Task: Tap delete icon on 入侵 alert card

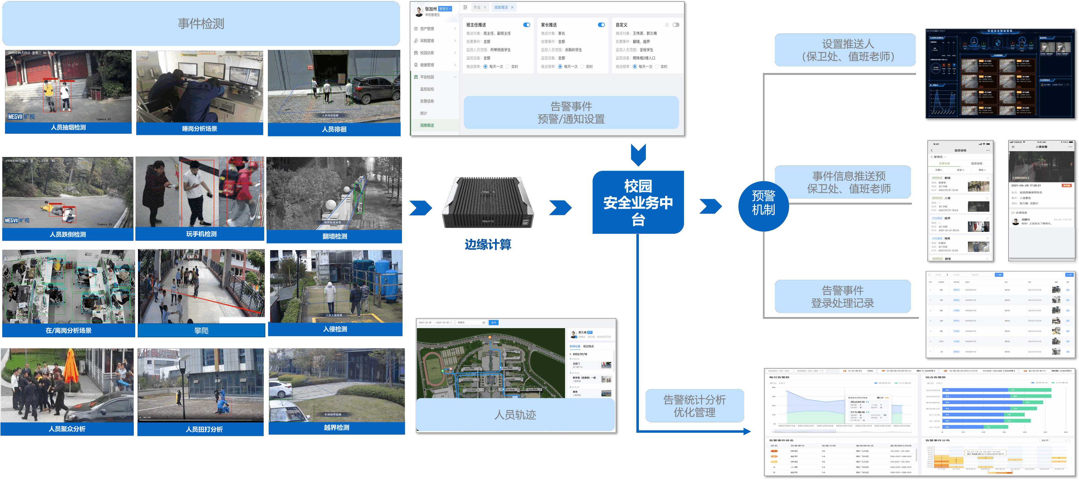Action: tap(987, 198)
